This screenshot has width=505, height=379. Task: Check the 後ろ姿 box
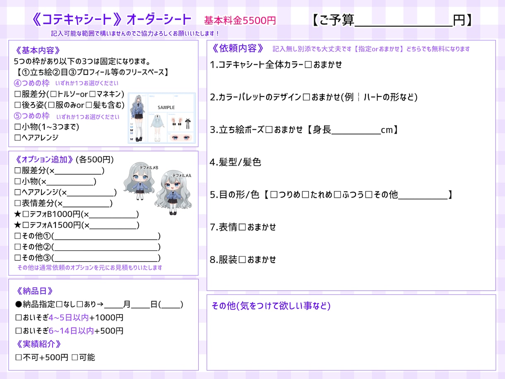pyautogui.click(x=18, y=105)
